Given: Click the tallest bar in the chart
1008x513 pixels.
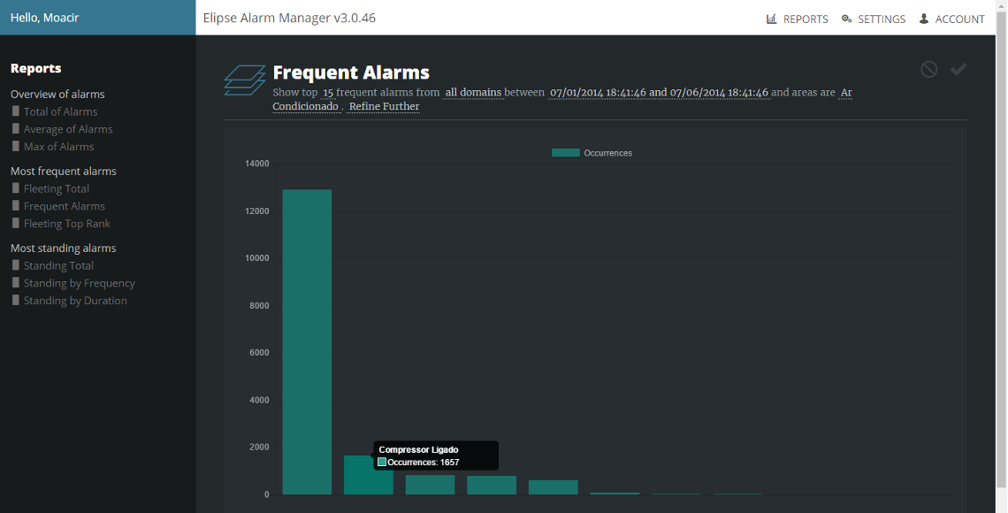Looking at the screenshot, I should (308, 342).
